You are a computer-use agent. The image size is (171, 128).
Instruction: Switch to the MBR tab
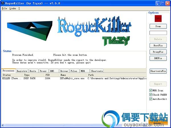85,71
